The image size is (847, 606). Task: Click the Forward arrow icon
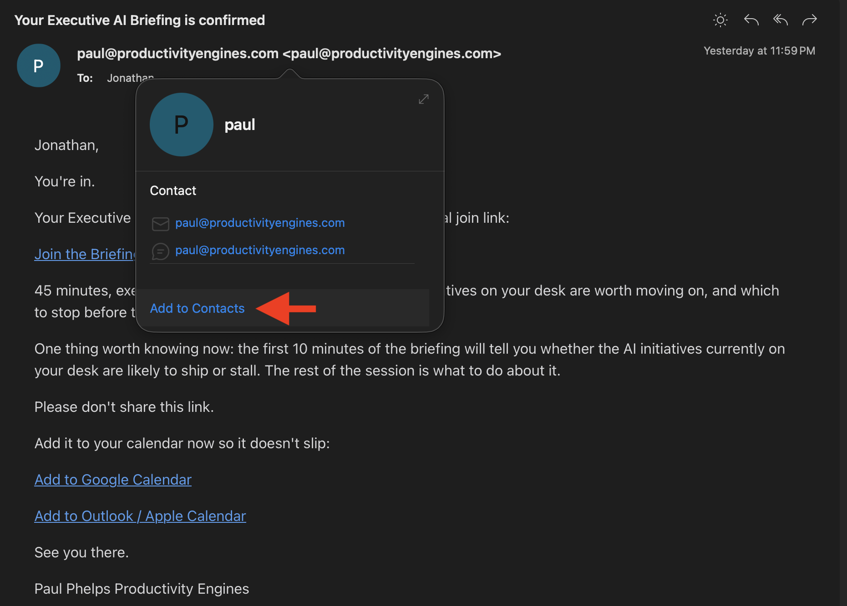(810, 20)
